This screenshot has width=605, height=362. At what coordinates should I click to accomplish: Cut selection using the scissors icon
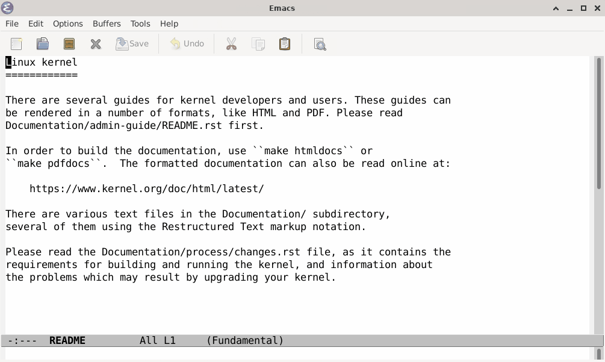click(231, 43)
